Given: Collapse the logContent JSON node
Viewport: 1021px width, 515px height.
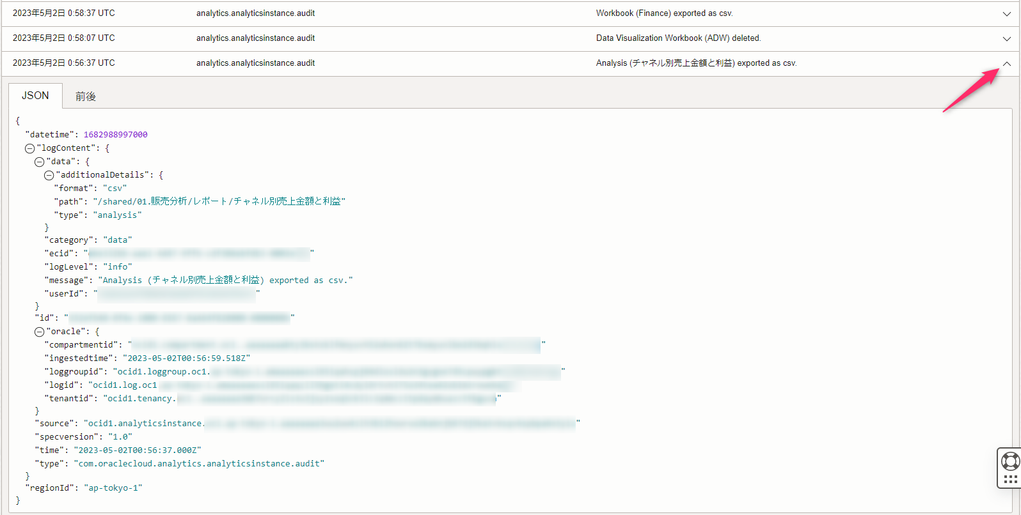Looking at the screenshot, I should tap(29, 148).
